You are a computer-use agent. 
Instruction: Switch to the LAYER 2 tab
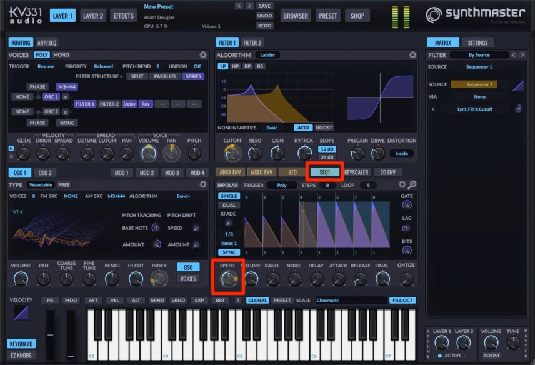(92, 16)
